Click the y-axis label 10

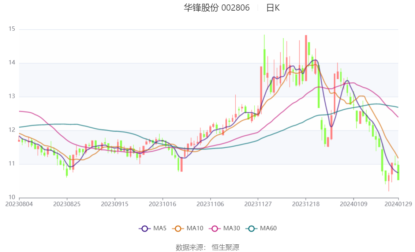pos(12,197)
